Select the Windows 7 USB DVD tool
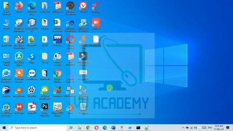This screenshot has width=233, height=131. [x=83, y=25]
